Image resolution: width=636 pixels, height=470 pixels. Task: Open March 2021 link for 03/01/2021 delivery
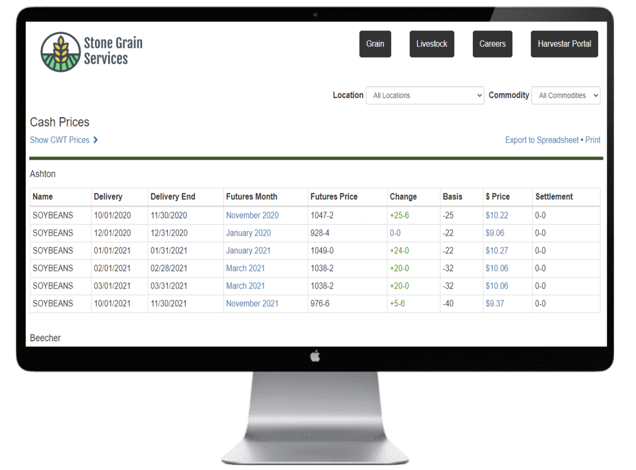pos(246,286)
